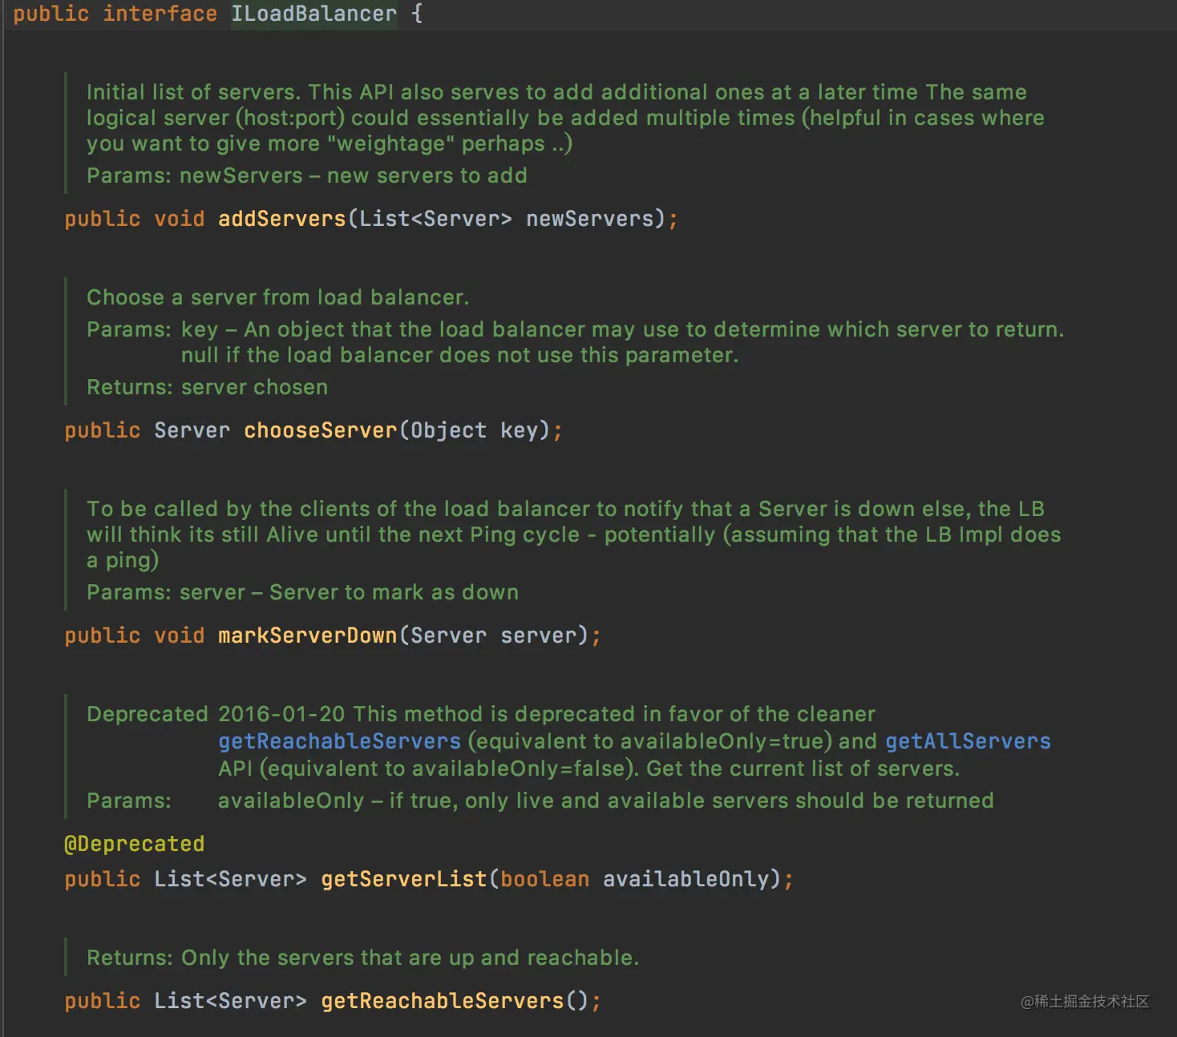Click the 'Returns: server chosen' doc line
Screen dimensions: 1177x1037
click(207, 387)
